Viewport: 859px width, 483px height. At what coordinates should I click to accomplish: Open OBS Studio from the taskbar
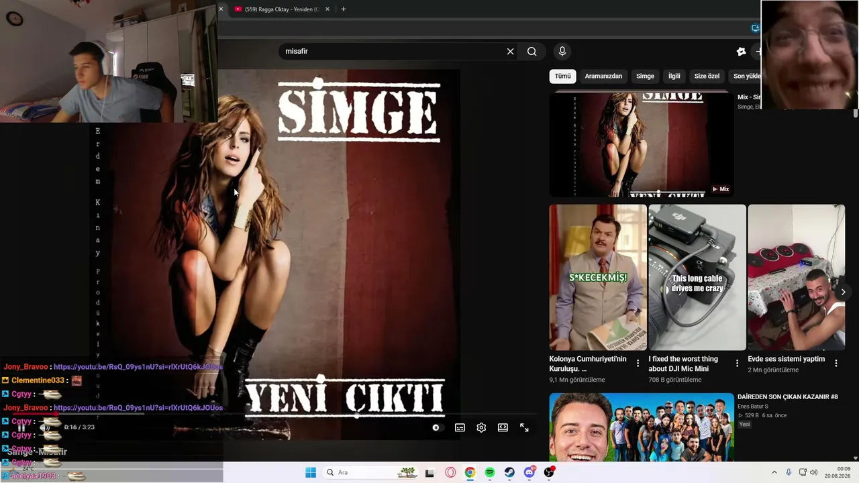click(549, 472)
